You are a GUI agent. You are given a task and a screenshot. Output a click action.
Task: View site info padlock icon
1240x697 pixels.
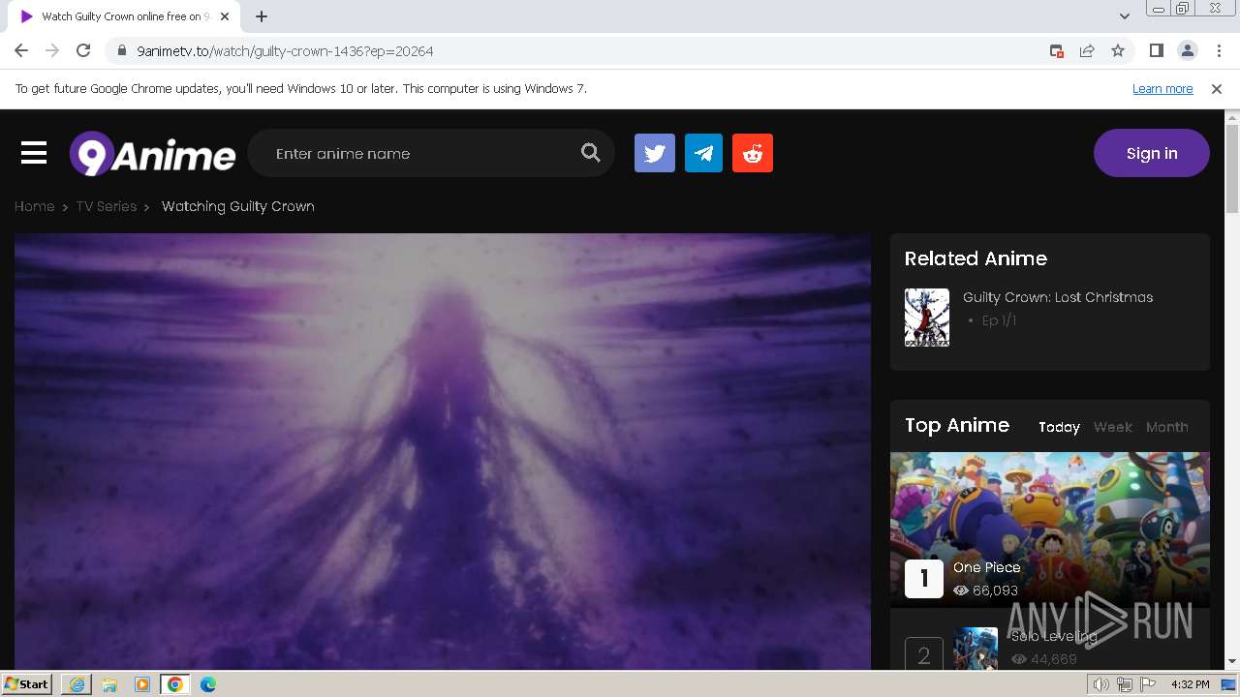[120, 50]
